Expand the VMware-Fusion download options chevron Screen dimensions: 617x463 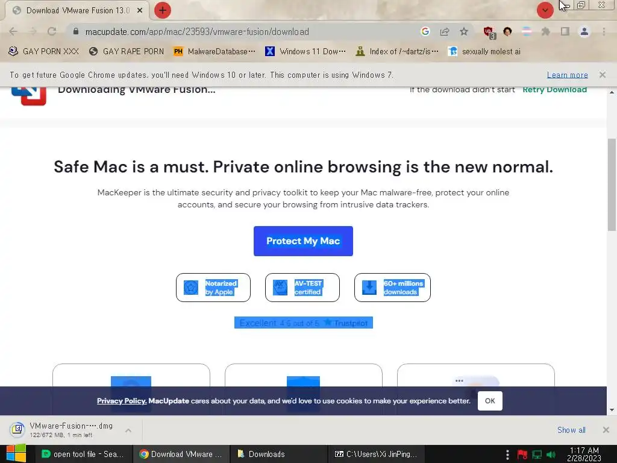[x=128, y=430]
